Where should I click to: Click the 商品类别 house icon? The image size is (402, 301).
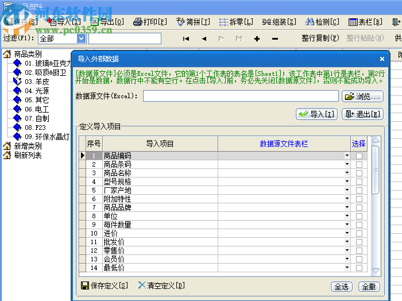click(7, 54)
